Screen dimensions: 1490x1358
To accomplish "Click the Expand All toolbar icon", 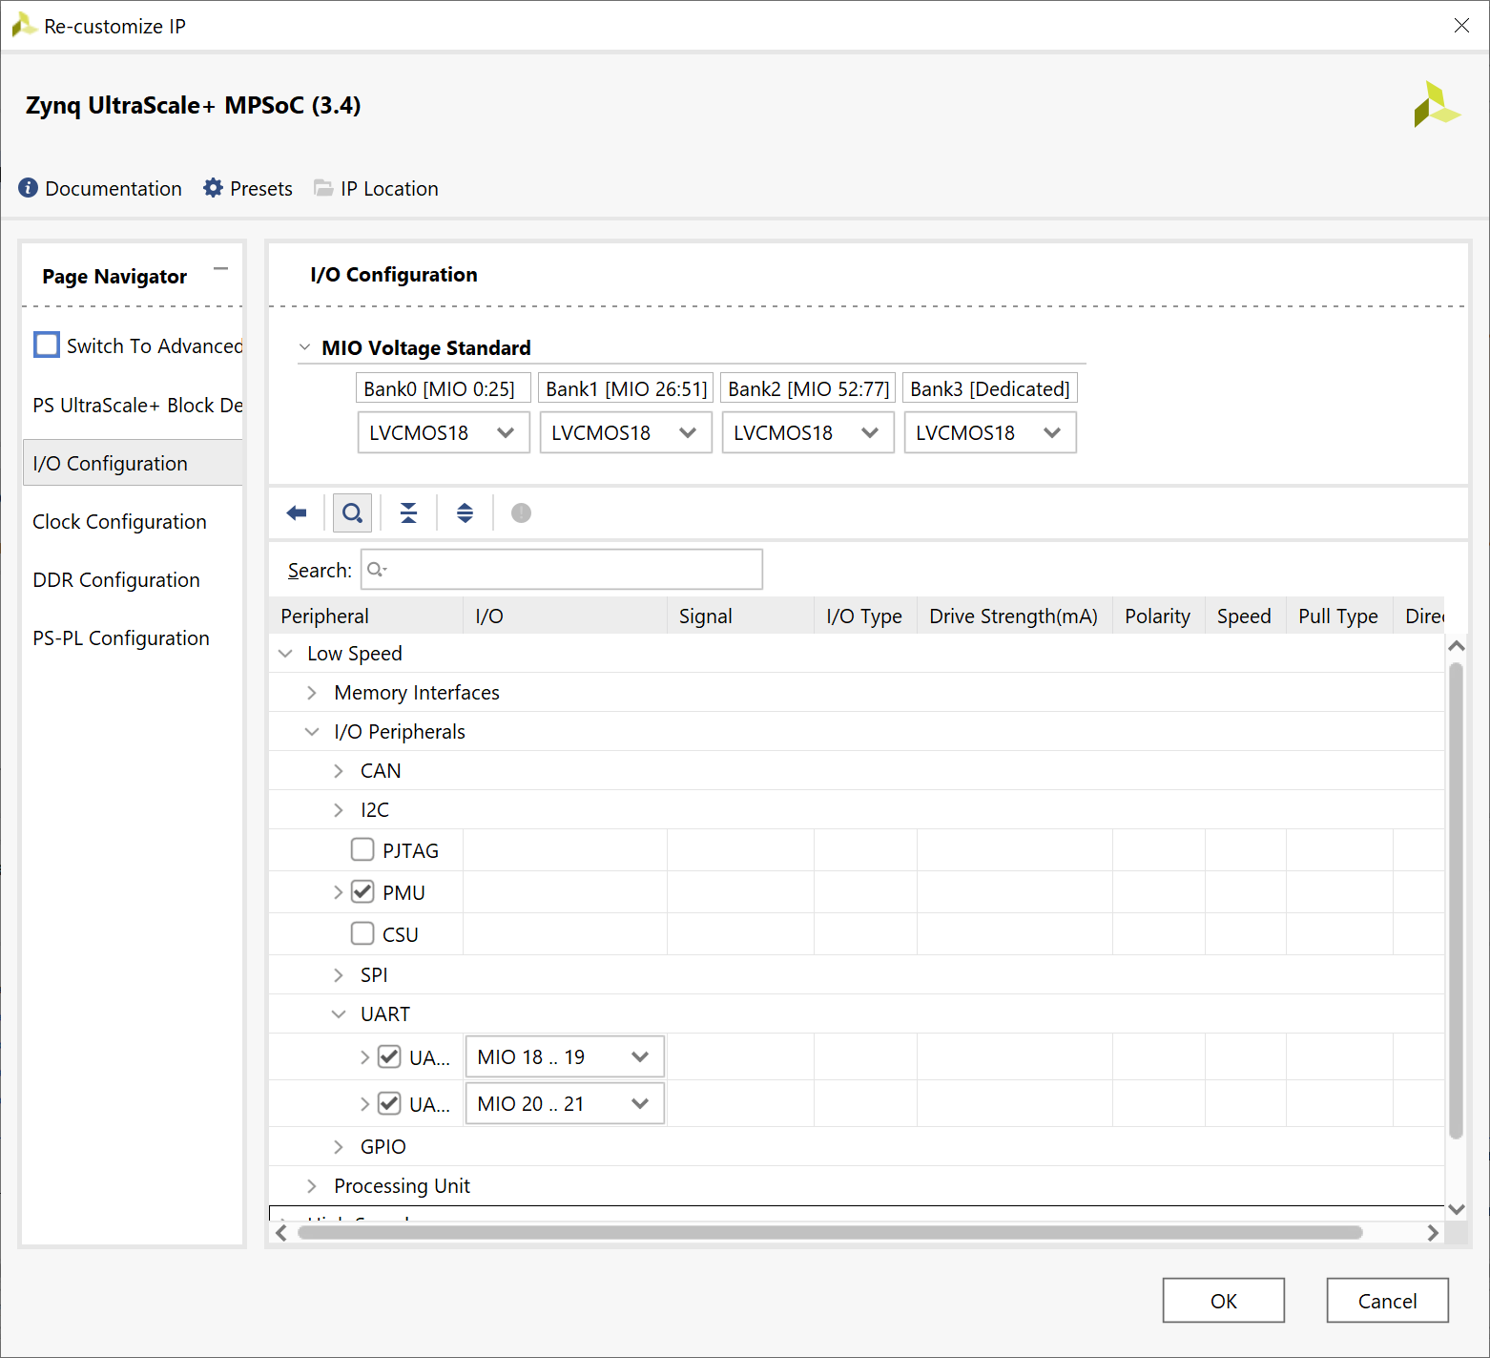I will (465, 513).
